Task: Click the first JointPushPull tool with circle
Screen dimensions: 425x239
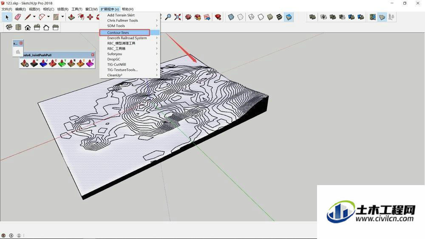Action: point(25,63)
